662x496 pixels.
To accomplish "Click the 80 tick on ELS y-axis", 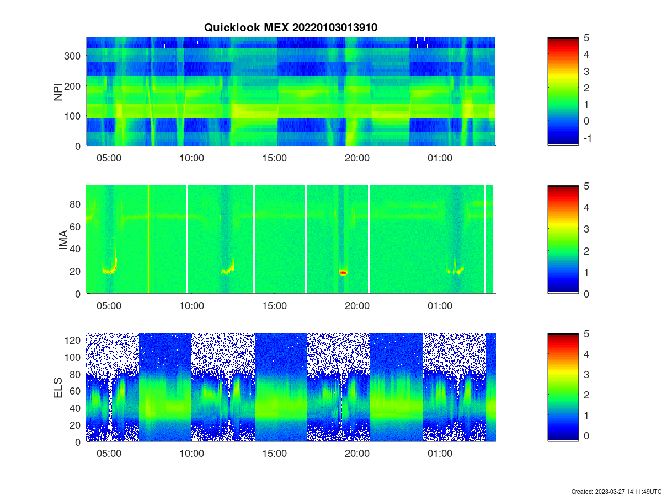I will (x=76, y=374).
